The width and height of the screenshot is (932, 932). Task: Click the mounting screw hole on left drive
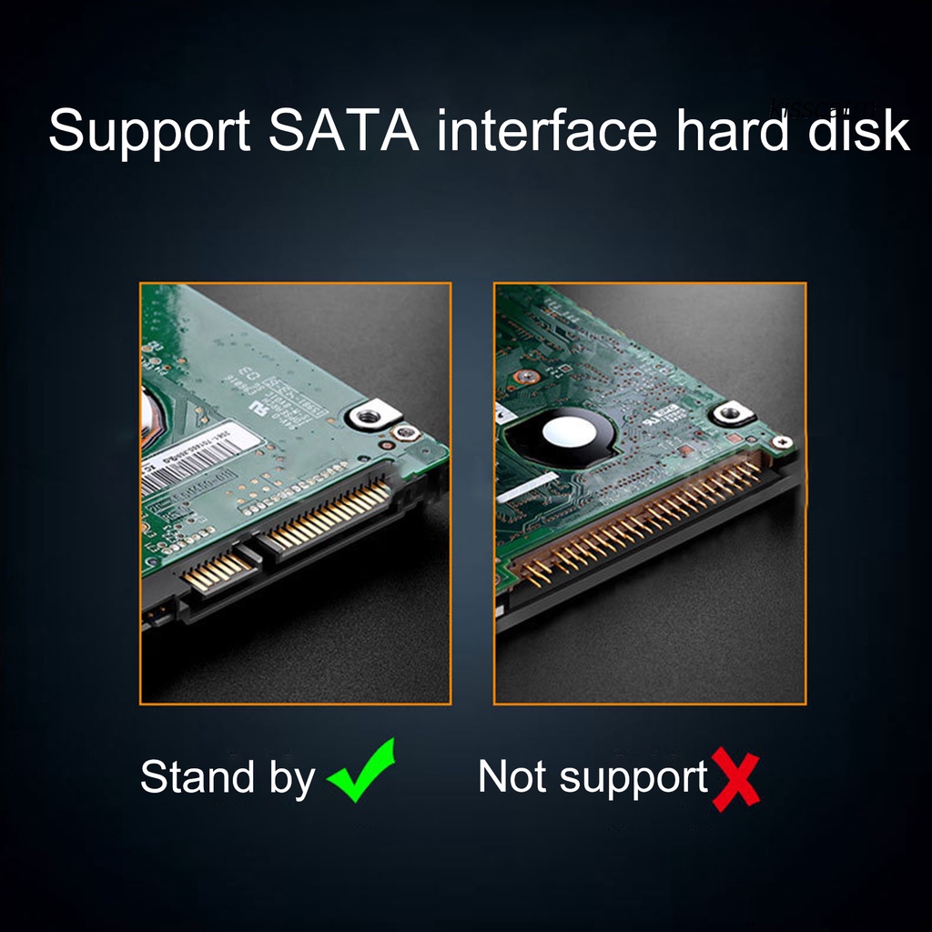366,415
